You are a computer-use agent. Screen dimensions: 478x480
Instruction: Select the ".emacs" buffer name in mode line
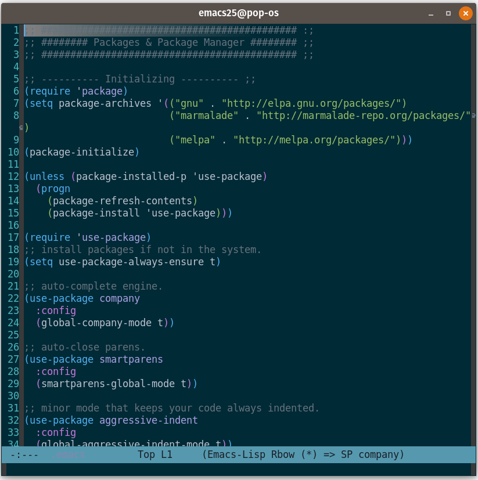click(x=67, y=454)
